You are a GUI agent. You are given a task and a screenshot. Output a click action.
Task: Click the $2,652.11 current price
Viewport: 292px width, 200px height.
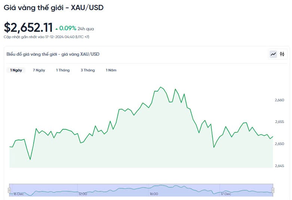(x=28, y=28)
